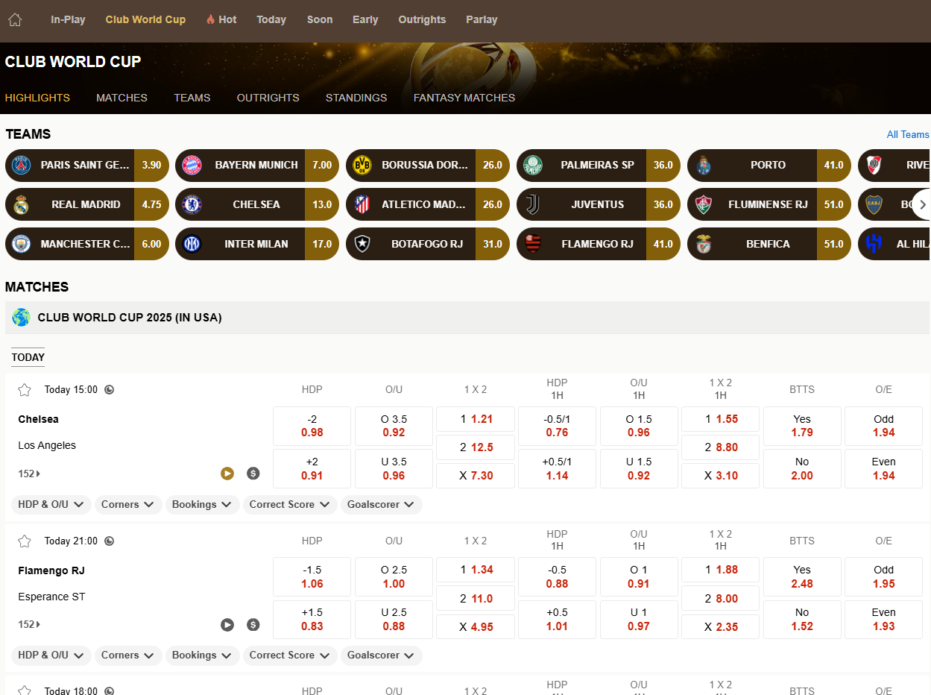Expand HDP & O/U for Flamengo RJ match
The image size is (931, 695).
point(51,655)
